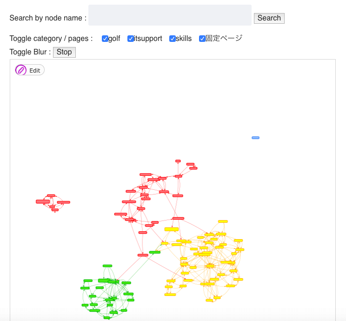The width and height of the screenshot is (346, 321).
Task: Select large yellow node at cluster's top-left
Action: (171, 229)
